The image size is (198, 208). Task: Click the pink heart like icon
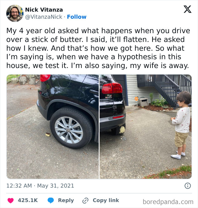(x=10, y=200)
